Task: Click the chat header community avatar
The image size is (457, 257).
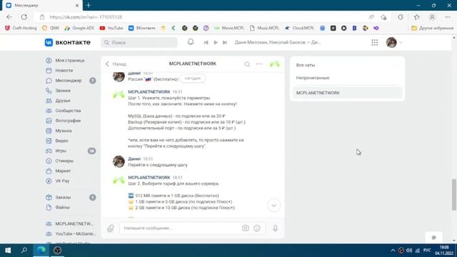Action: click(x=274, y=64)
